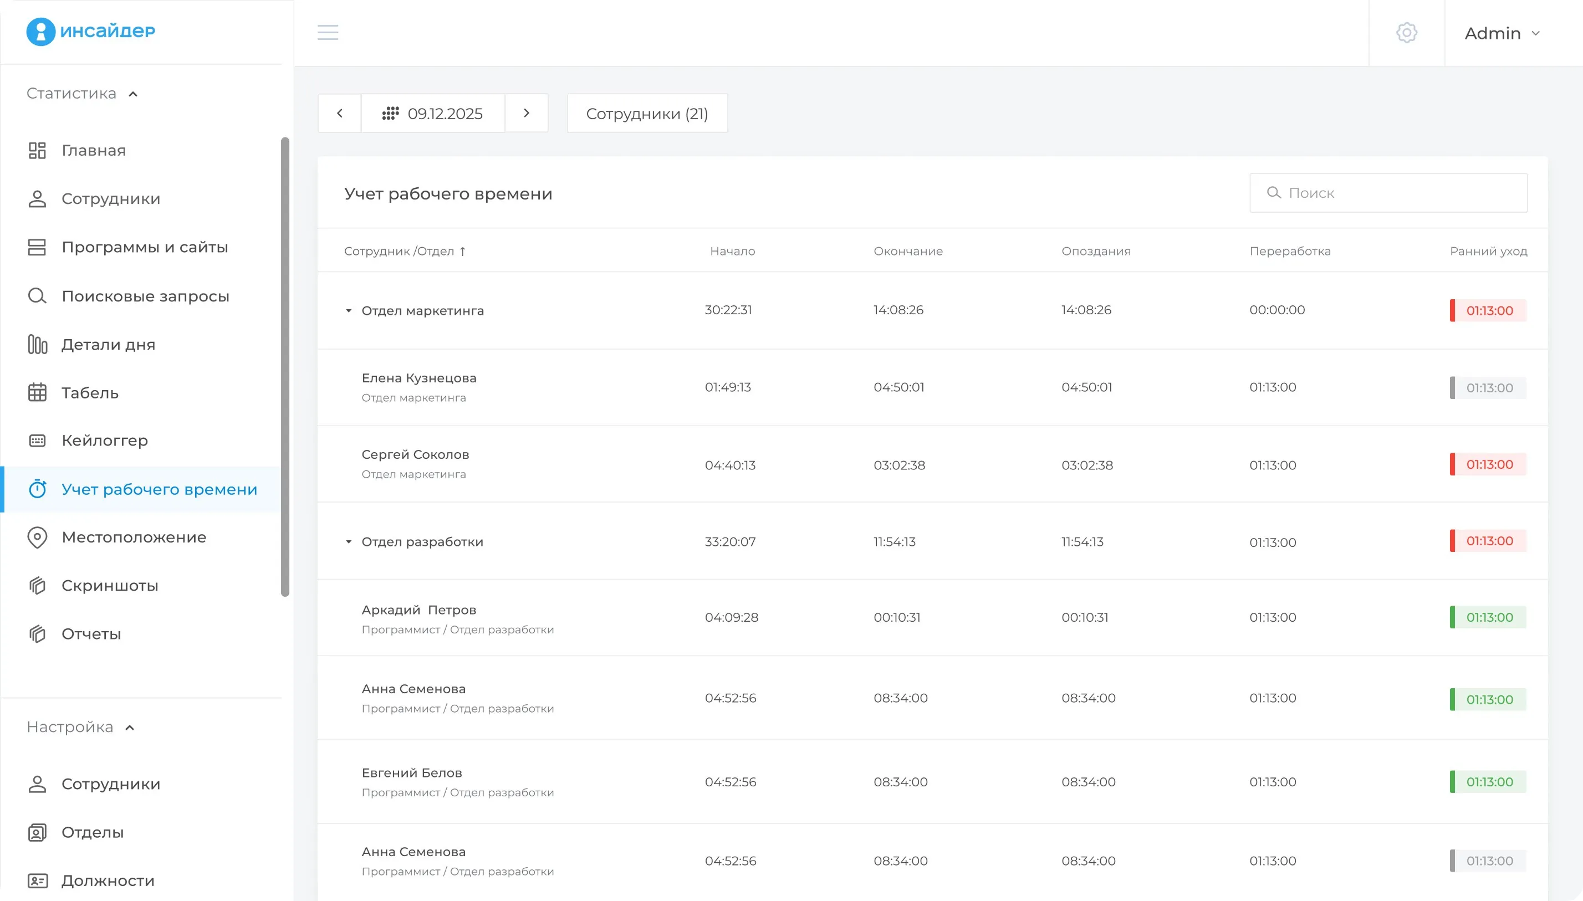The image size is (1583, 901).
Task: Click the Табель calendar grid icon
Action: 37,392
